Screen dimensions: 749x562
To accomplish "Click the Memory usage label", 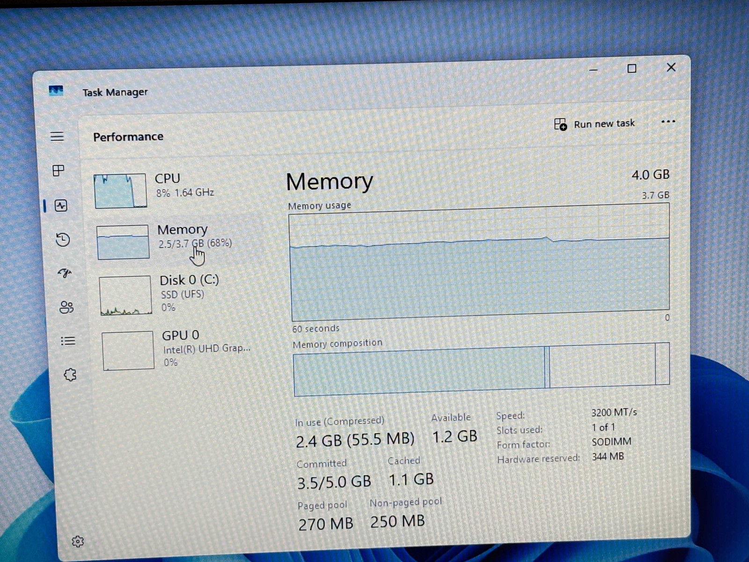I will click(319, 206).
